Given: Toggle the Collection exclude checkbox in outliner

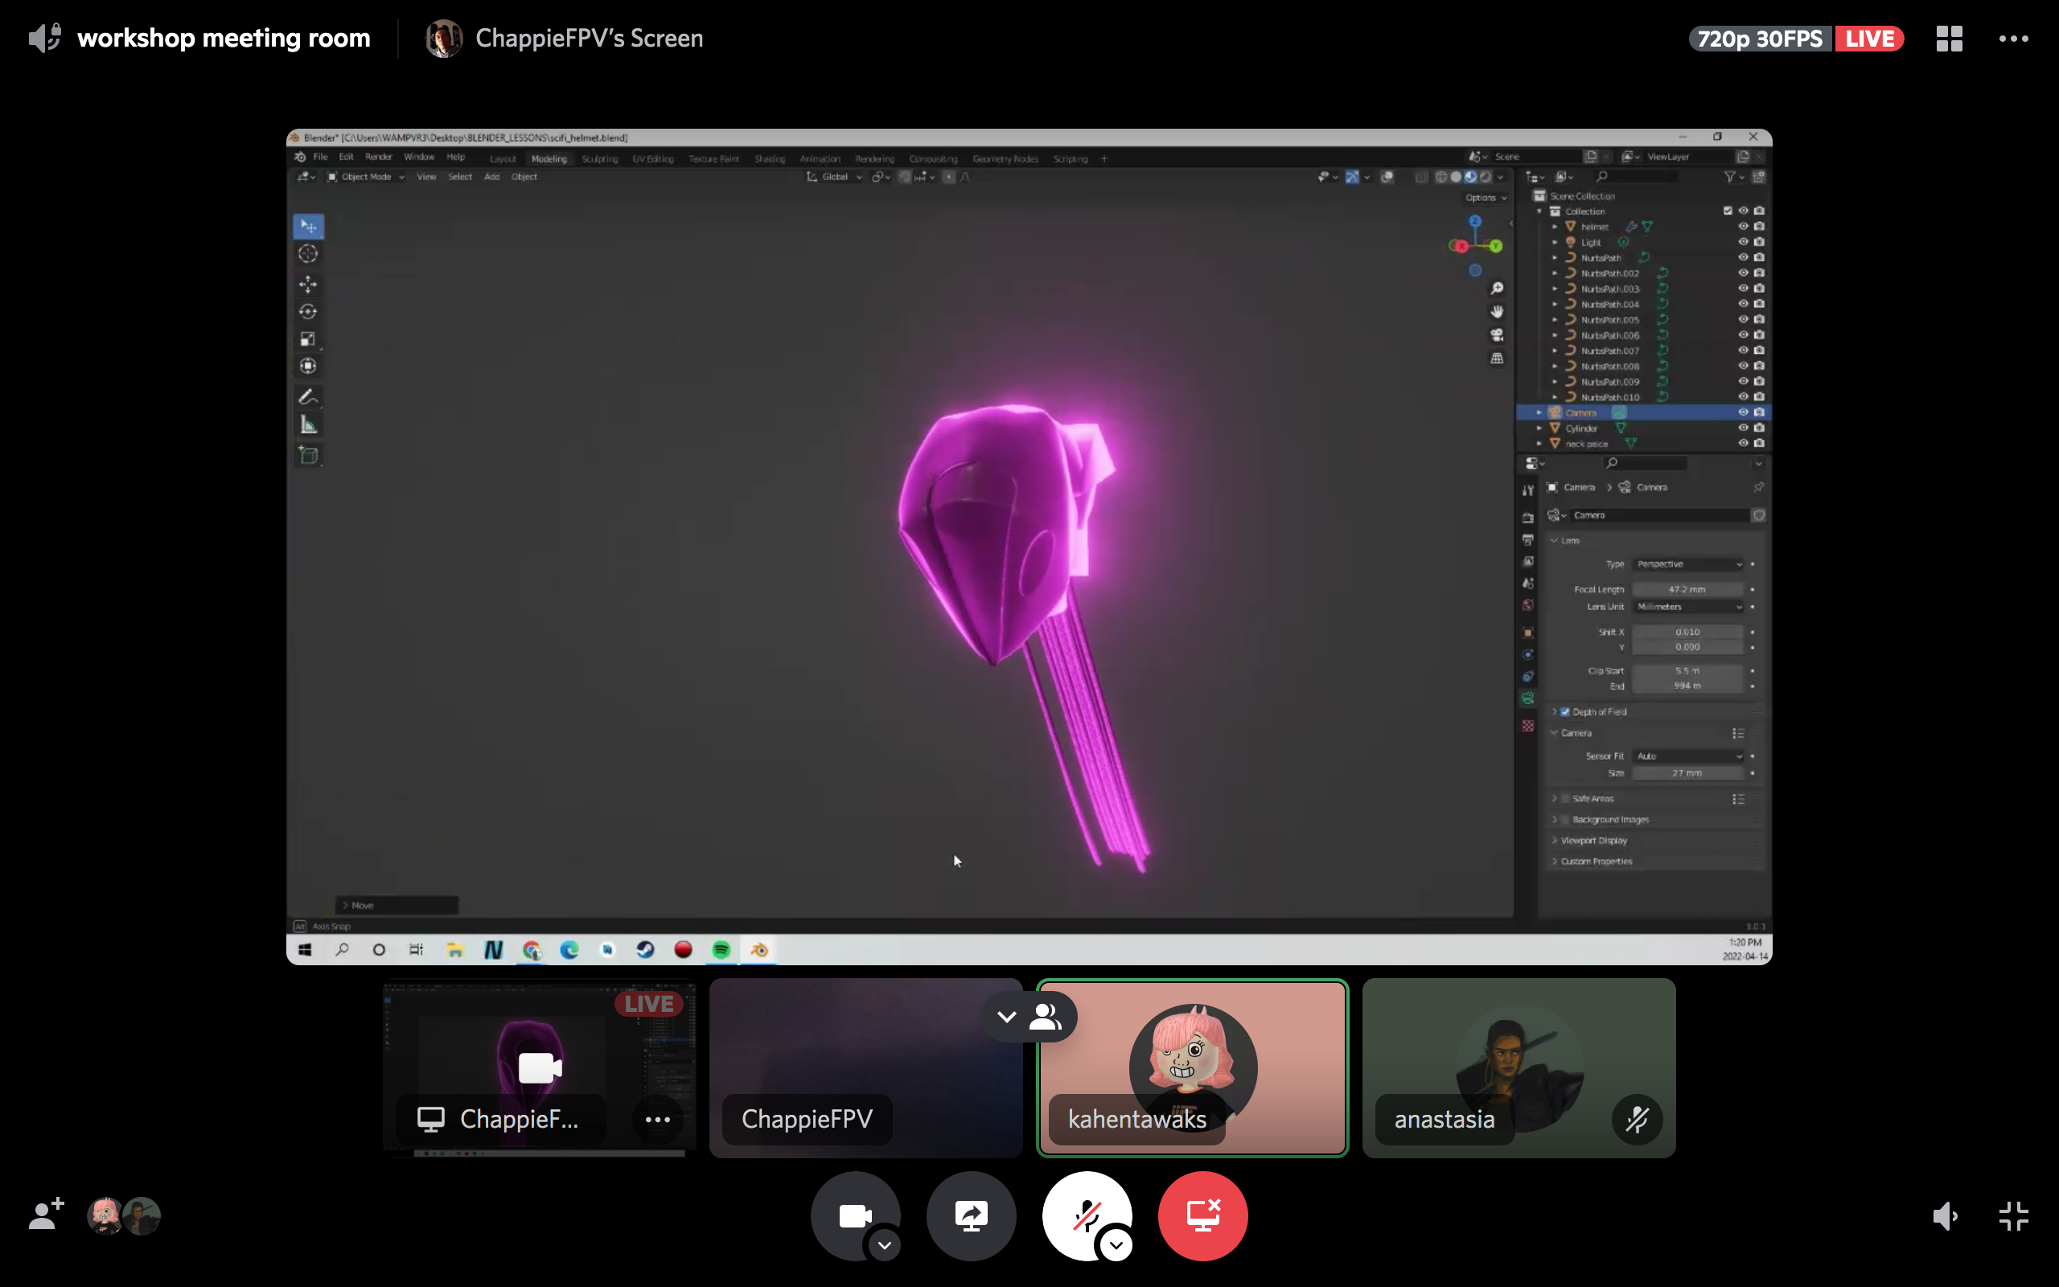Looking at the screenshot, I should click(1727, 211).
